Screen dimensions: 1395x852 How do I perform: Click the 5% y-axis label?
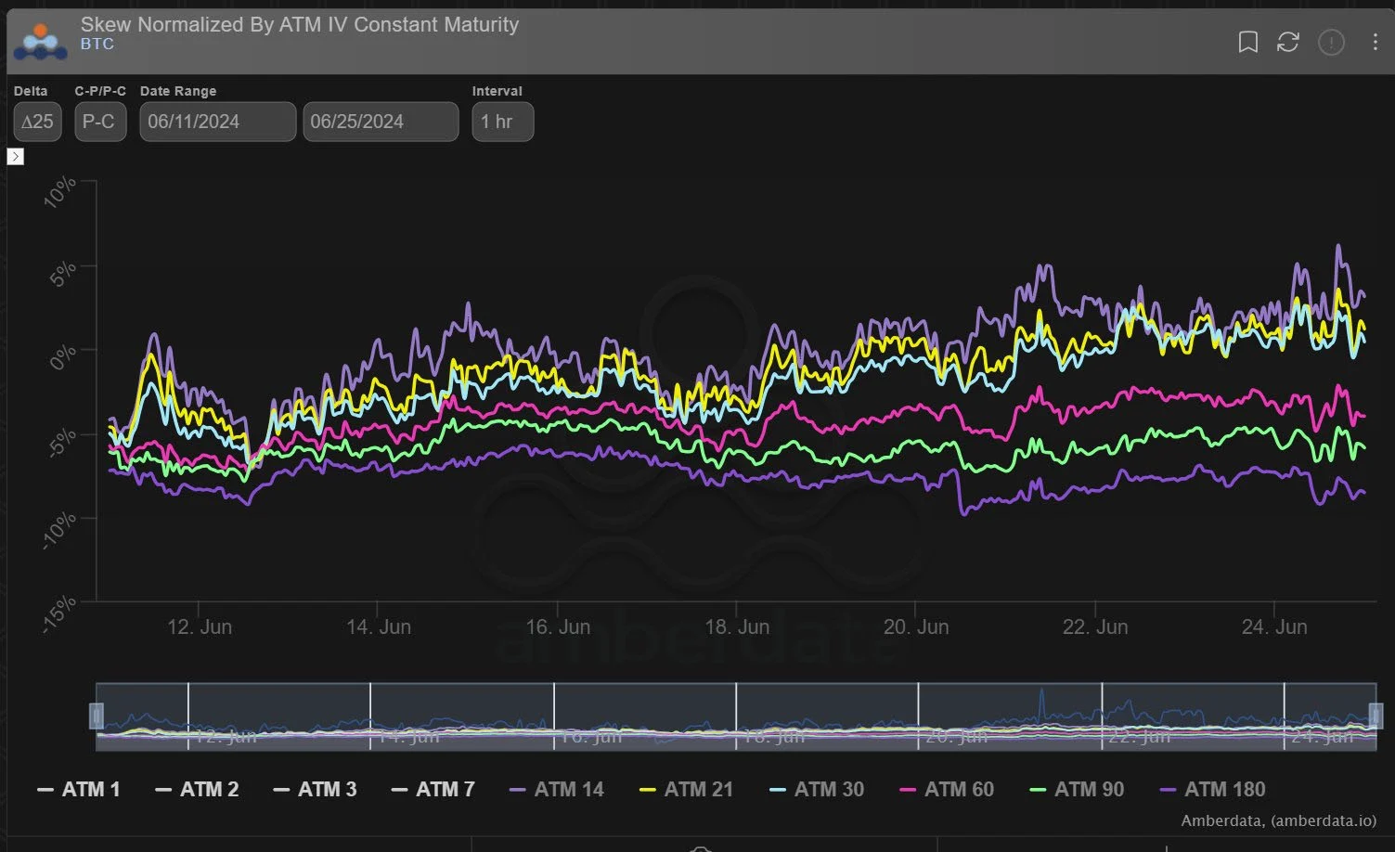(64, 274)
